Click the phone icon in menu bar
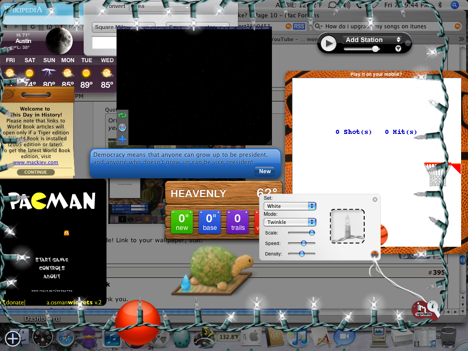This screenshot has width=468, height=351. point(359,5)
